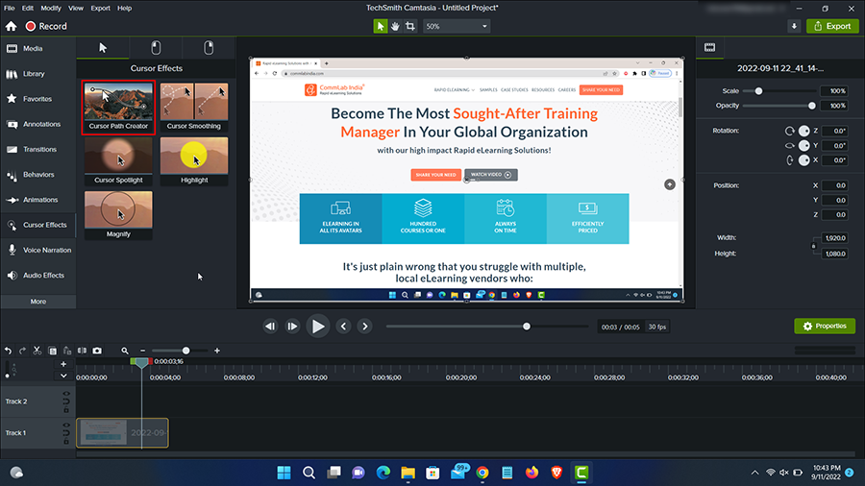Select the Cursor Smoothing effect
Image resolution: width=865 pixels, height=486 pixels.
point(194,107)
